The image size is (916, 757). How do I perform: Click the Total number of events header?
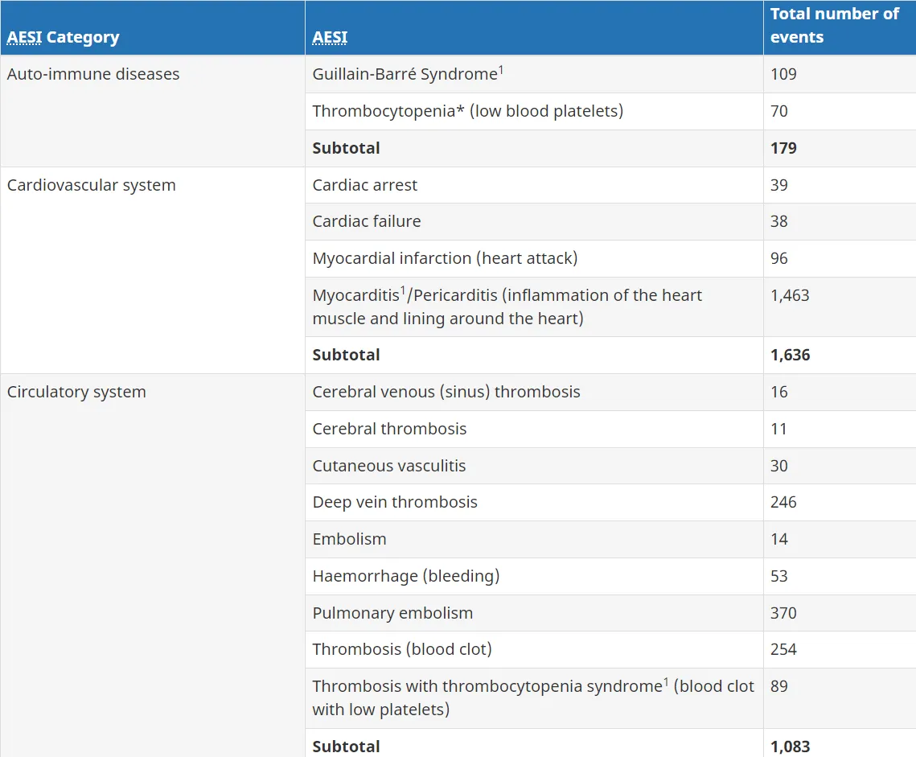pyautogui.click(x=834, y=26)
